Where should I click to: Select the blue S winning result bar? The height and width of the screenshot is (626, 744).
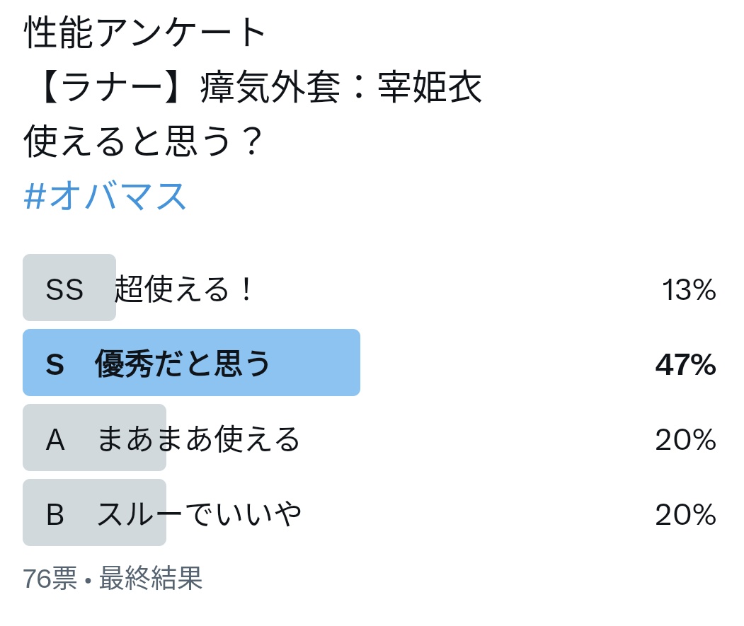click(x=191, y=362)
